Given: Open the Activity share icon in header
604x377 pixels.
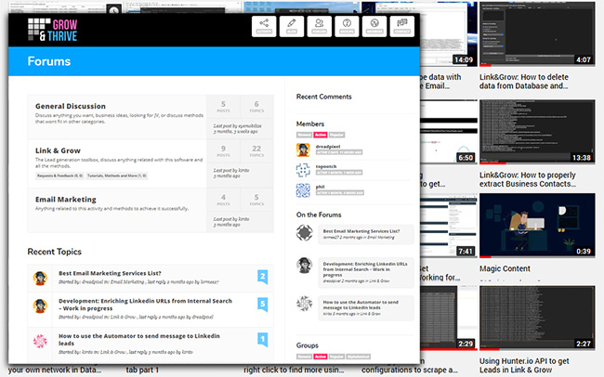Looking at the screenshot, I should 265,26.
